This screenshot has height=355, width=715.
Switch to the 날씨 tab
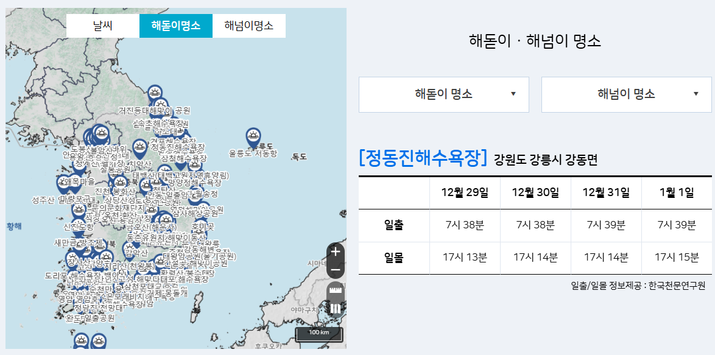point(104,26)
